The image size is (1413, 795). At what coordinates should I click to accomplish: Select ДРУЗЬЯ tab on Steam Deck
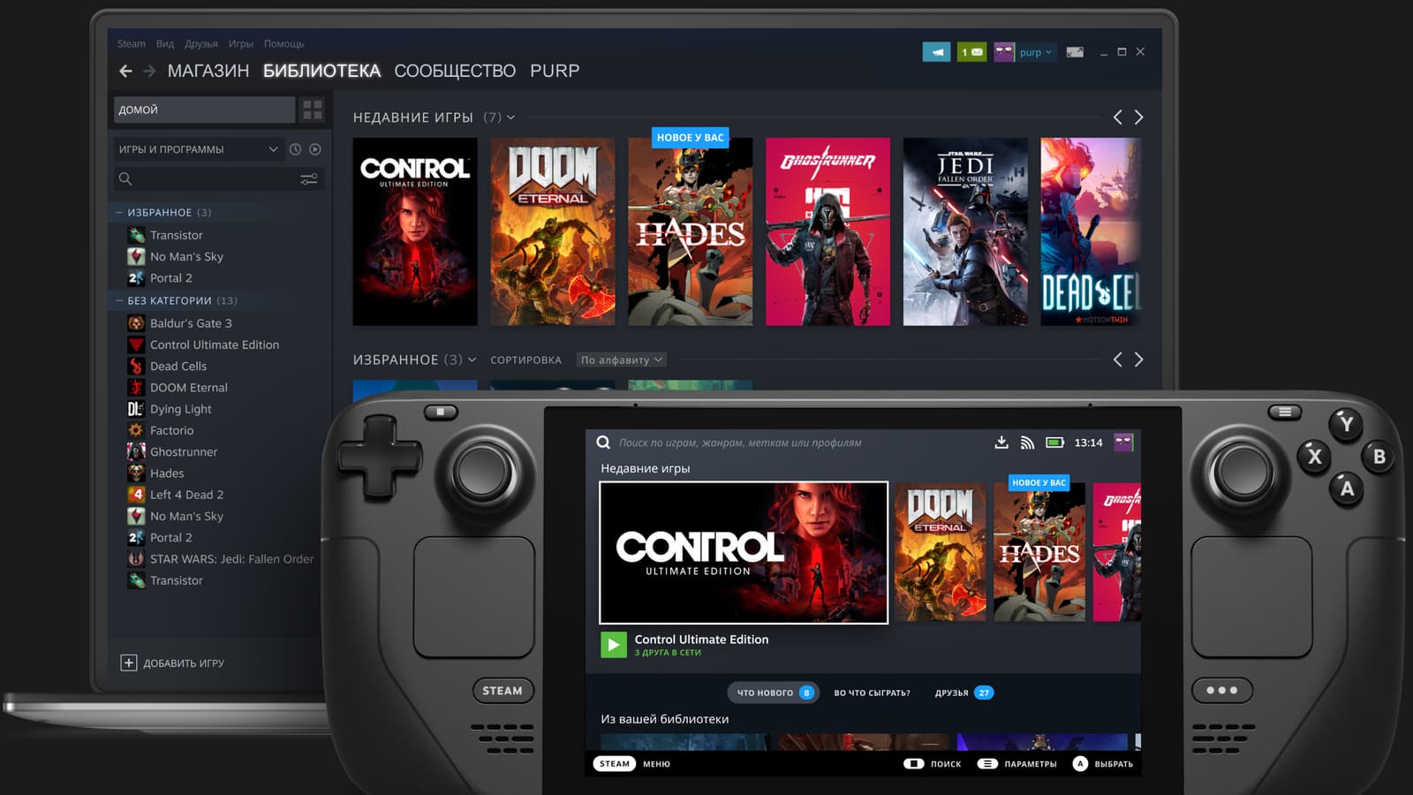click(x=964, y=693)
